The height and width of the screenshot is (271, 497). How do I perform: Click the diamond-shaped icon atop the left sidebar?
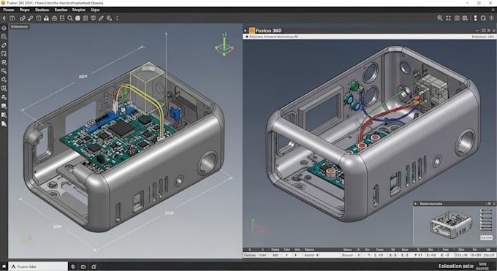click(4, 28)
